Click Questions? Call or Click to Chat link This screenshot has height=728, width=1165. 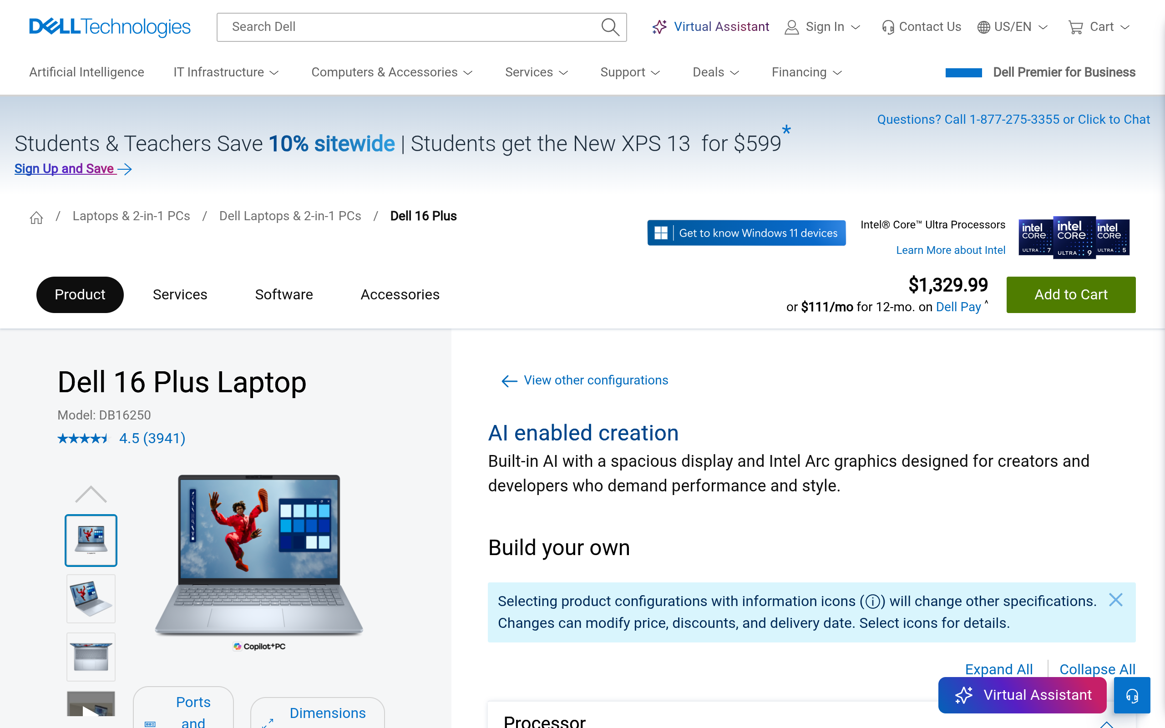coord(1013,119)
